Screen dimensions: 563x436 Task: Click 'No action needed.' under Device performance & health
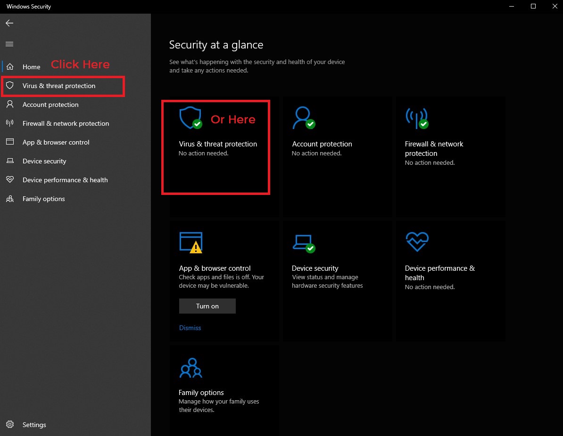point(430,287)
